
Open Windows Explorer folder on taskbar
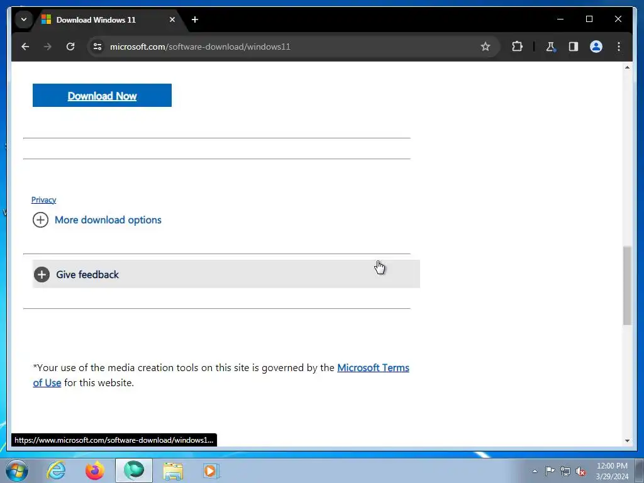(x=173, y=470)
